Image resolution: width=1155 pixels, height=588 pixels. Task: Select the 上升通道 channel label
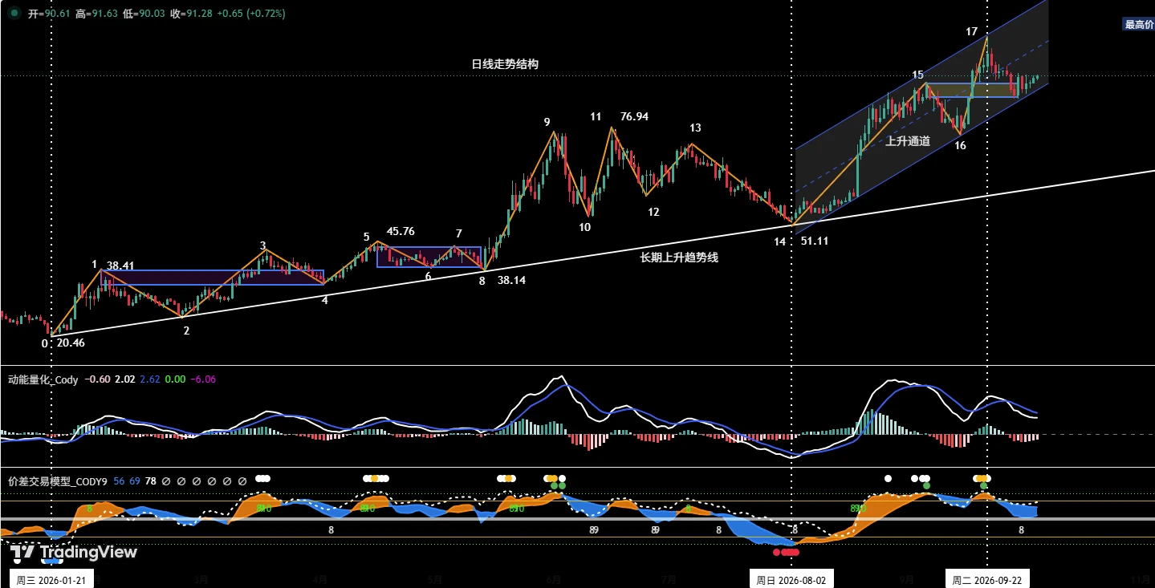908,141
